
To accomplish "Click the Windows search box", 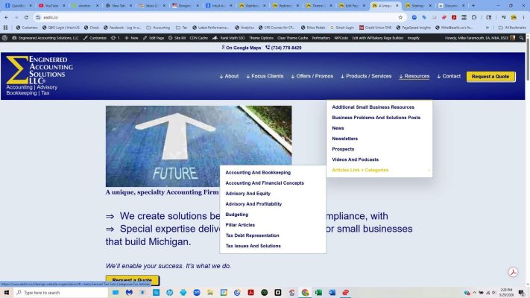I will click(x=61, y=292).
